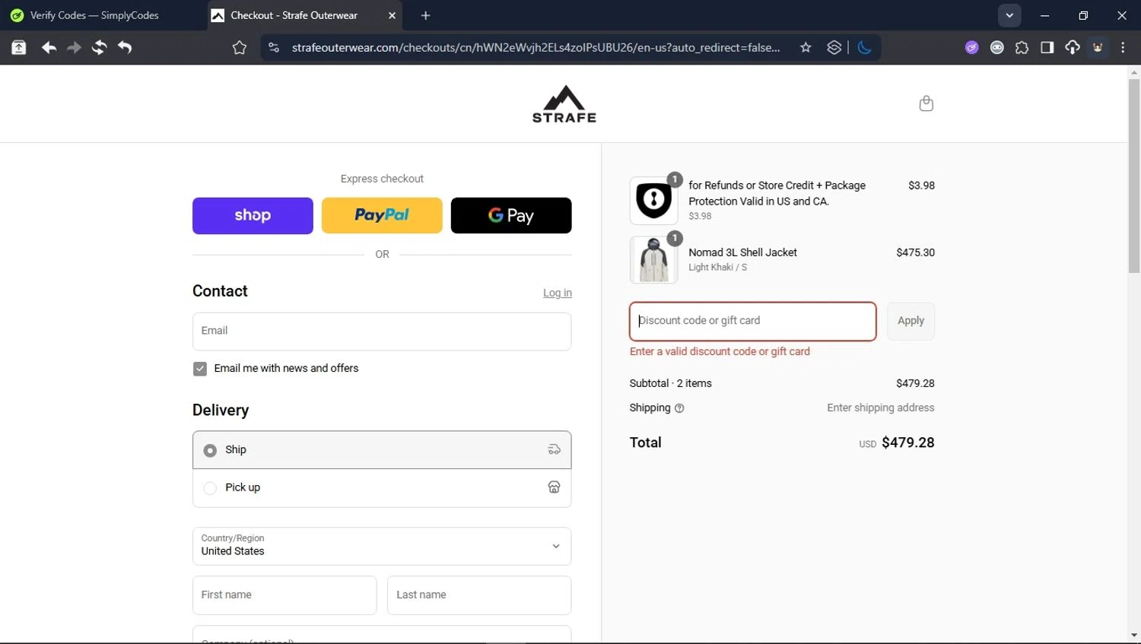Screen dimensions: 1141x644
Task: Click the Strafe logo in header
Action: [564, 104]
